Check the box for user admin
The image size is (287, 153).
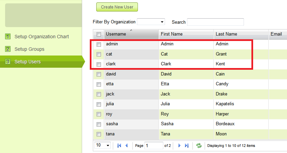(99, 44)
